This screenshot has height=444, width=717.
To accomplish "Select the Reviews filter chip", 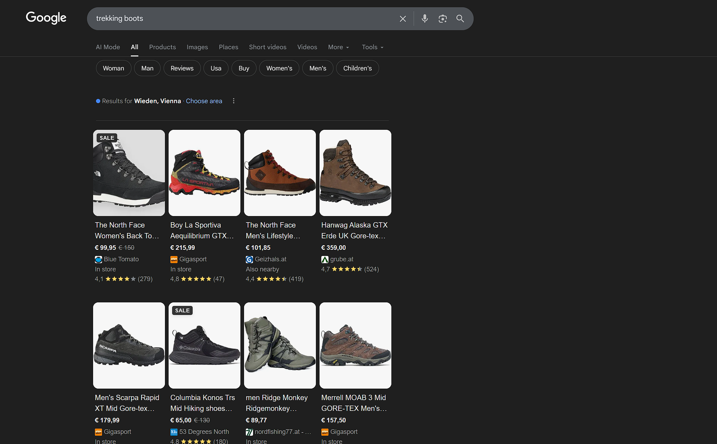I will [x=182, y=68].
